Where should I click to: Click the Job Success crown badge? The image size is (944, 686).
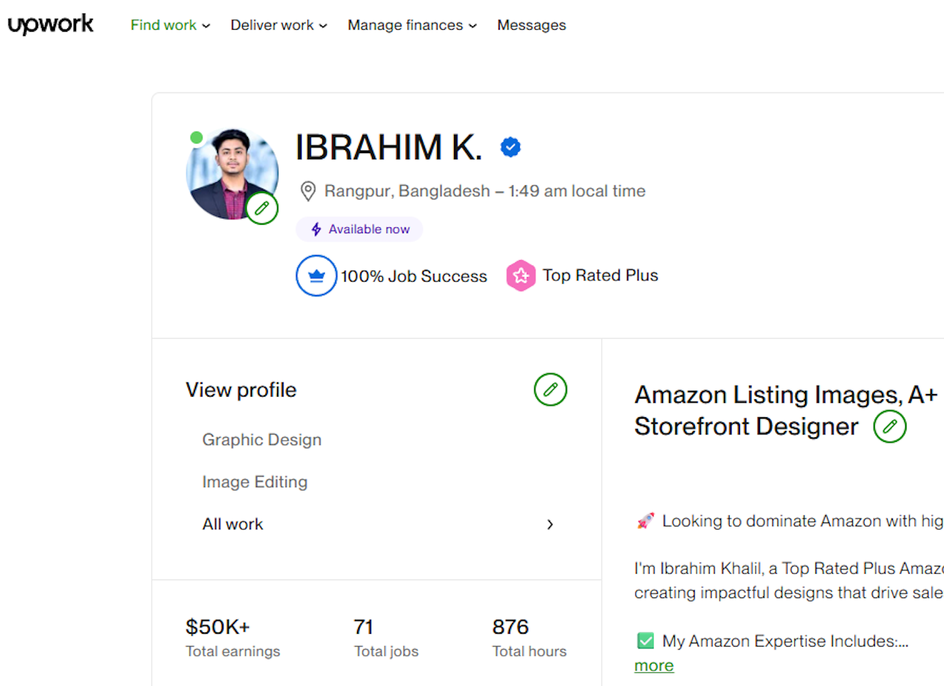(x=316, y=276)
